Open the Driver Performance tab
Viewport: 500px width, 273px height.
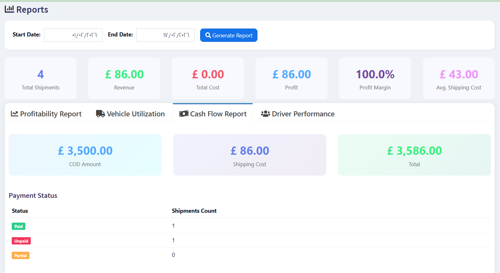click(298, 114)
